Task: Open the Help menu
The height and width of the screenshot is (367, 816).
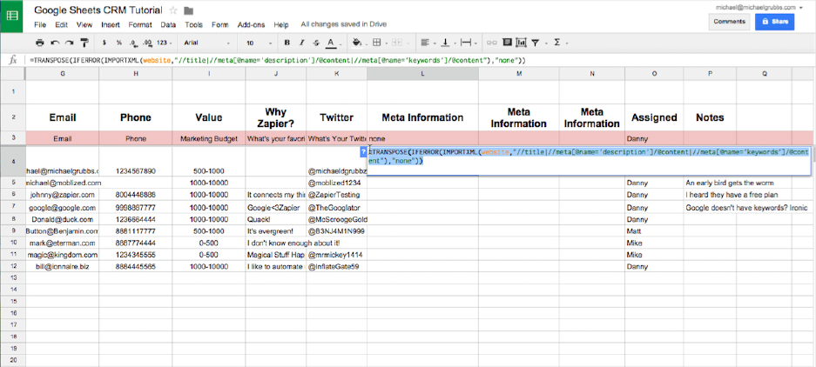Action: pos(281,24)
